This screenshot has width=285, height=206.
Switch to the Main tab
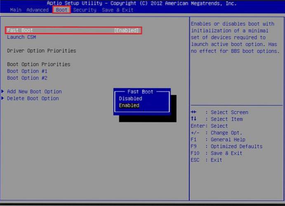click(16, 9)
